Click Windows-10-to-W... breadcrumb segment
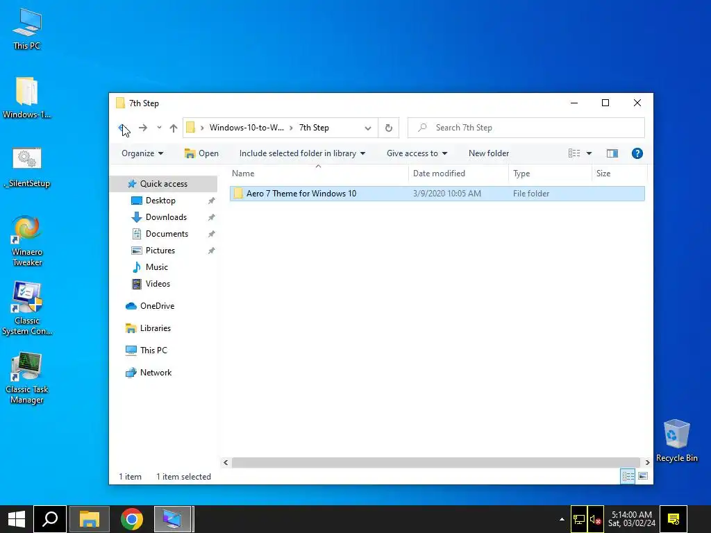 [x=246, y=128]
